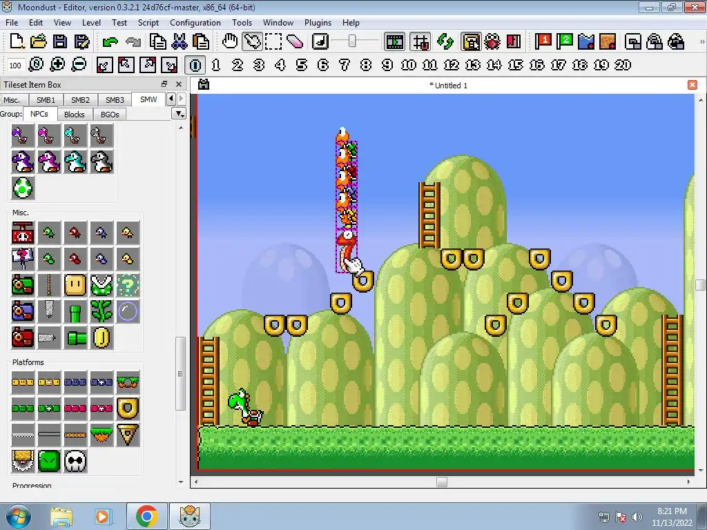Click the grey Redo arrow
Screen dimensions: 707x530
click(x=133, y=42)
